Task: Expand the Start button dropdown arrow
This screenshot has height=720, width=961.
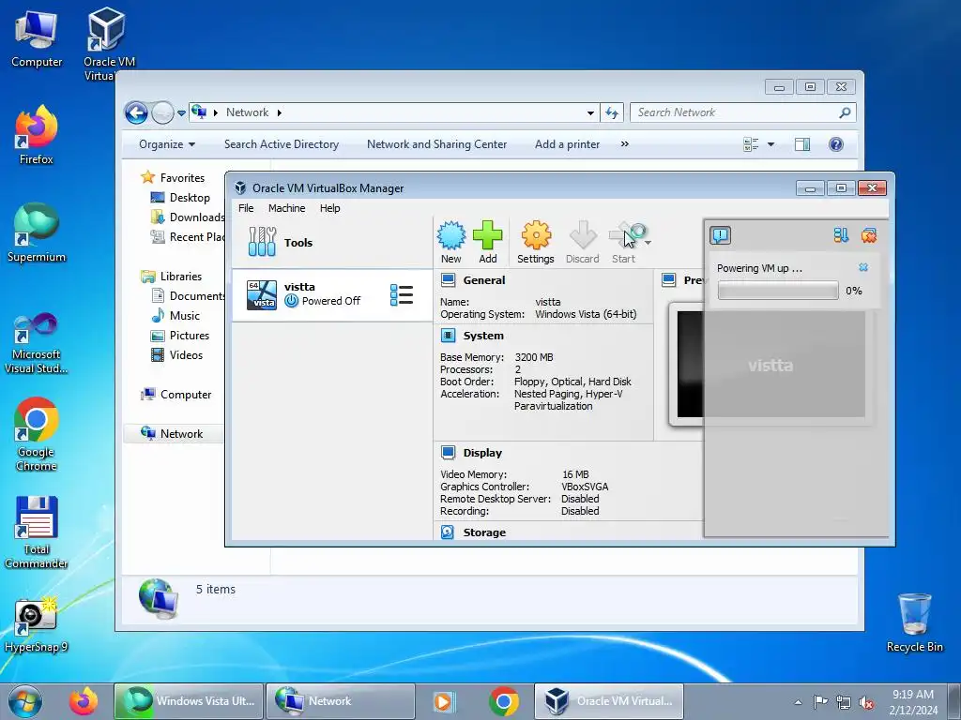Action: pyautogui.click(x=648, y=243)
